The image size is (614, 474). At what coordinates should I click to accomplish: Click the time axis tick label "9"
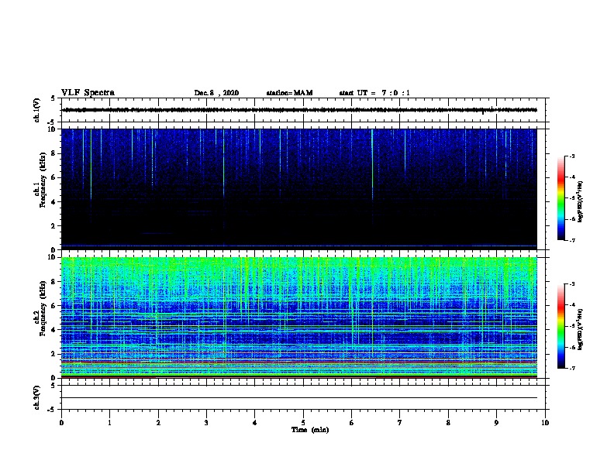(496, 423)
